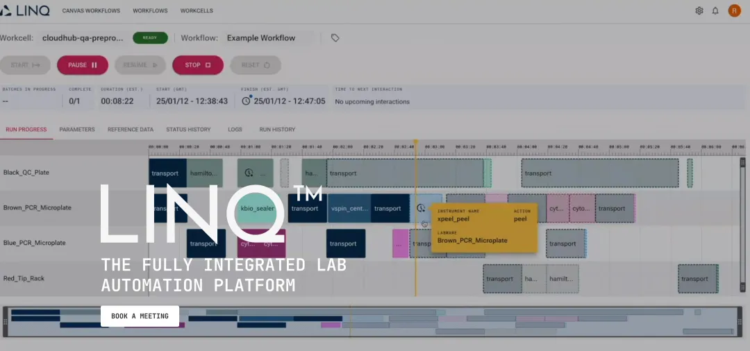Switch to the Reference Data tab
Image resolution: width=750 pixels, height=351 pixels.
(x=131, y=130)
